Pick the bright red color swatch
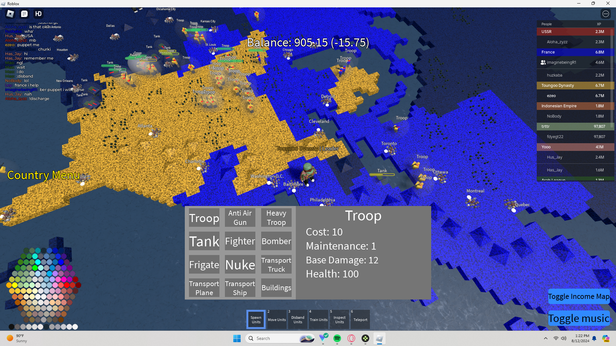 click(67, 285)
